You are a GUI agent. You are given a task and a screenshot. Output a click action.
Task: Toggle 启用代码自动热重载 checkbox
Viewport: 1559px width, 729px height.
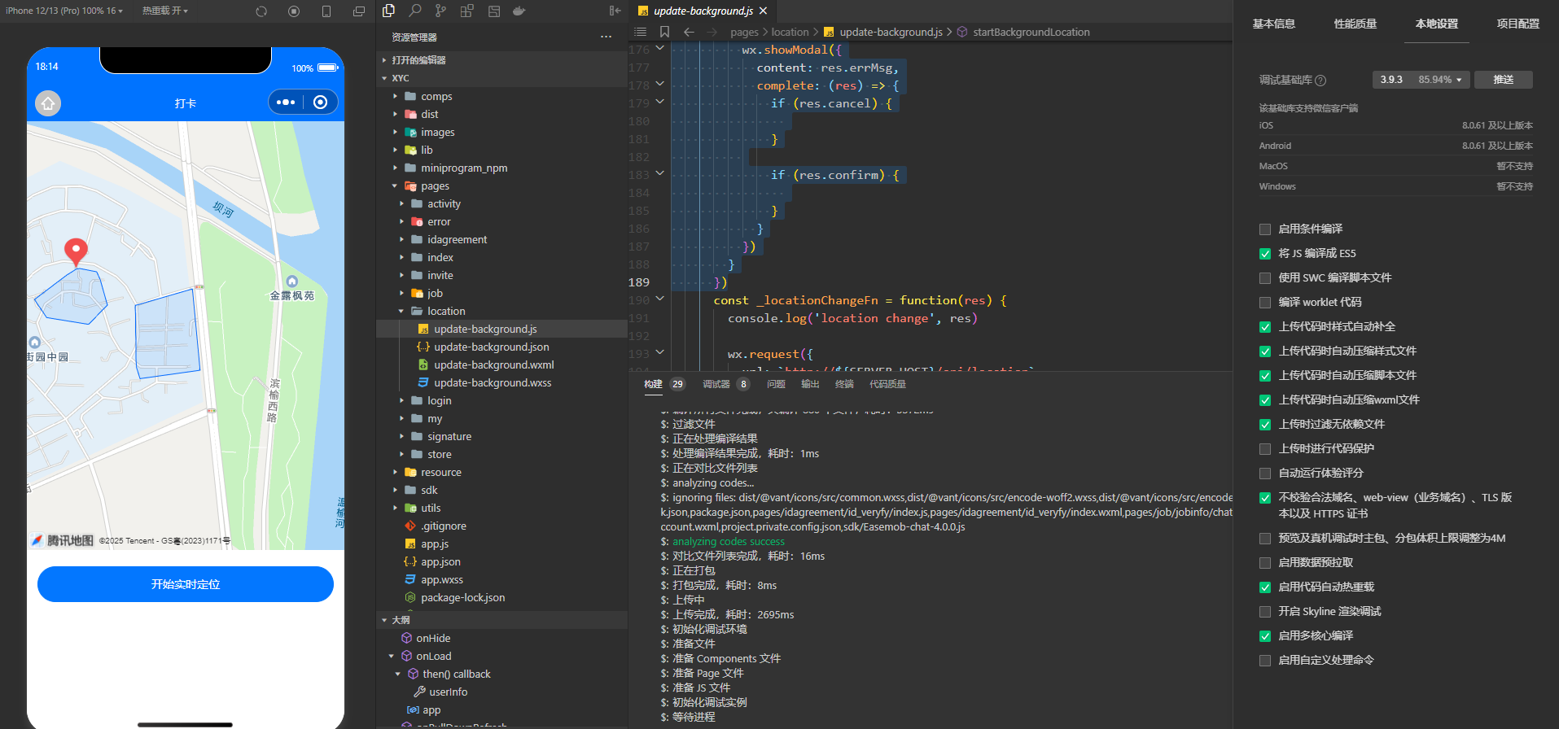point(1265,587)
